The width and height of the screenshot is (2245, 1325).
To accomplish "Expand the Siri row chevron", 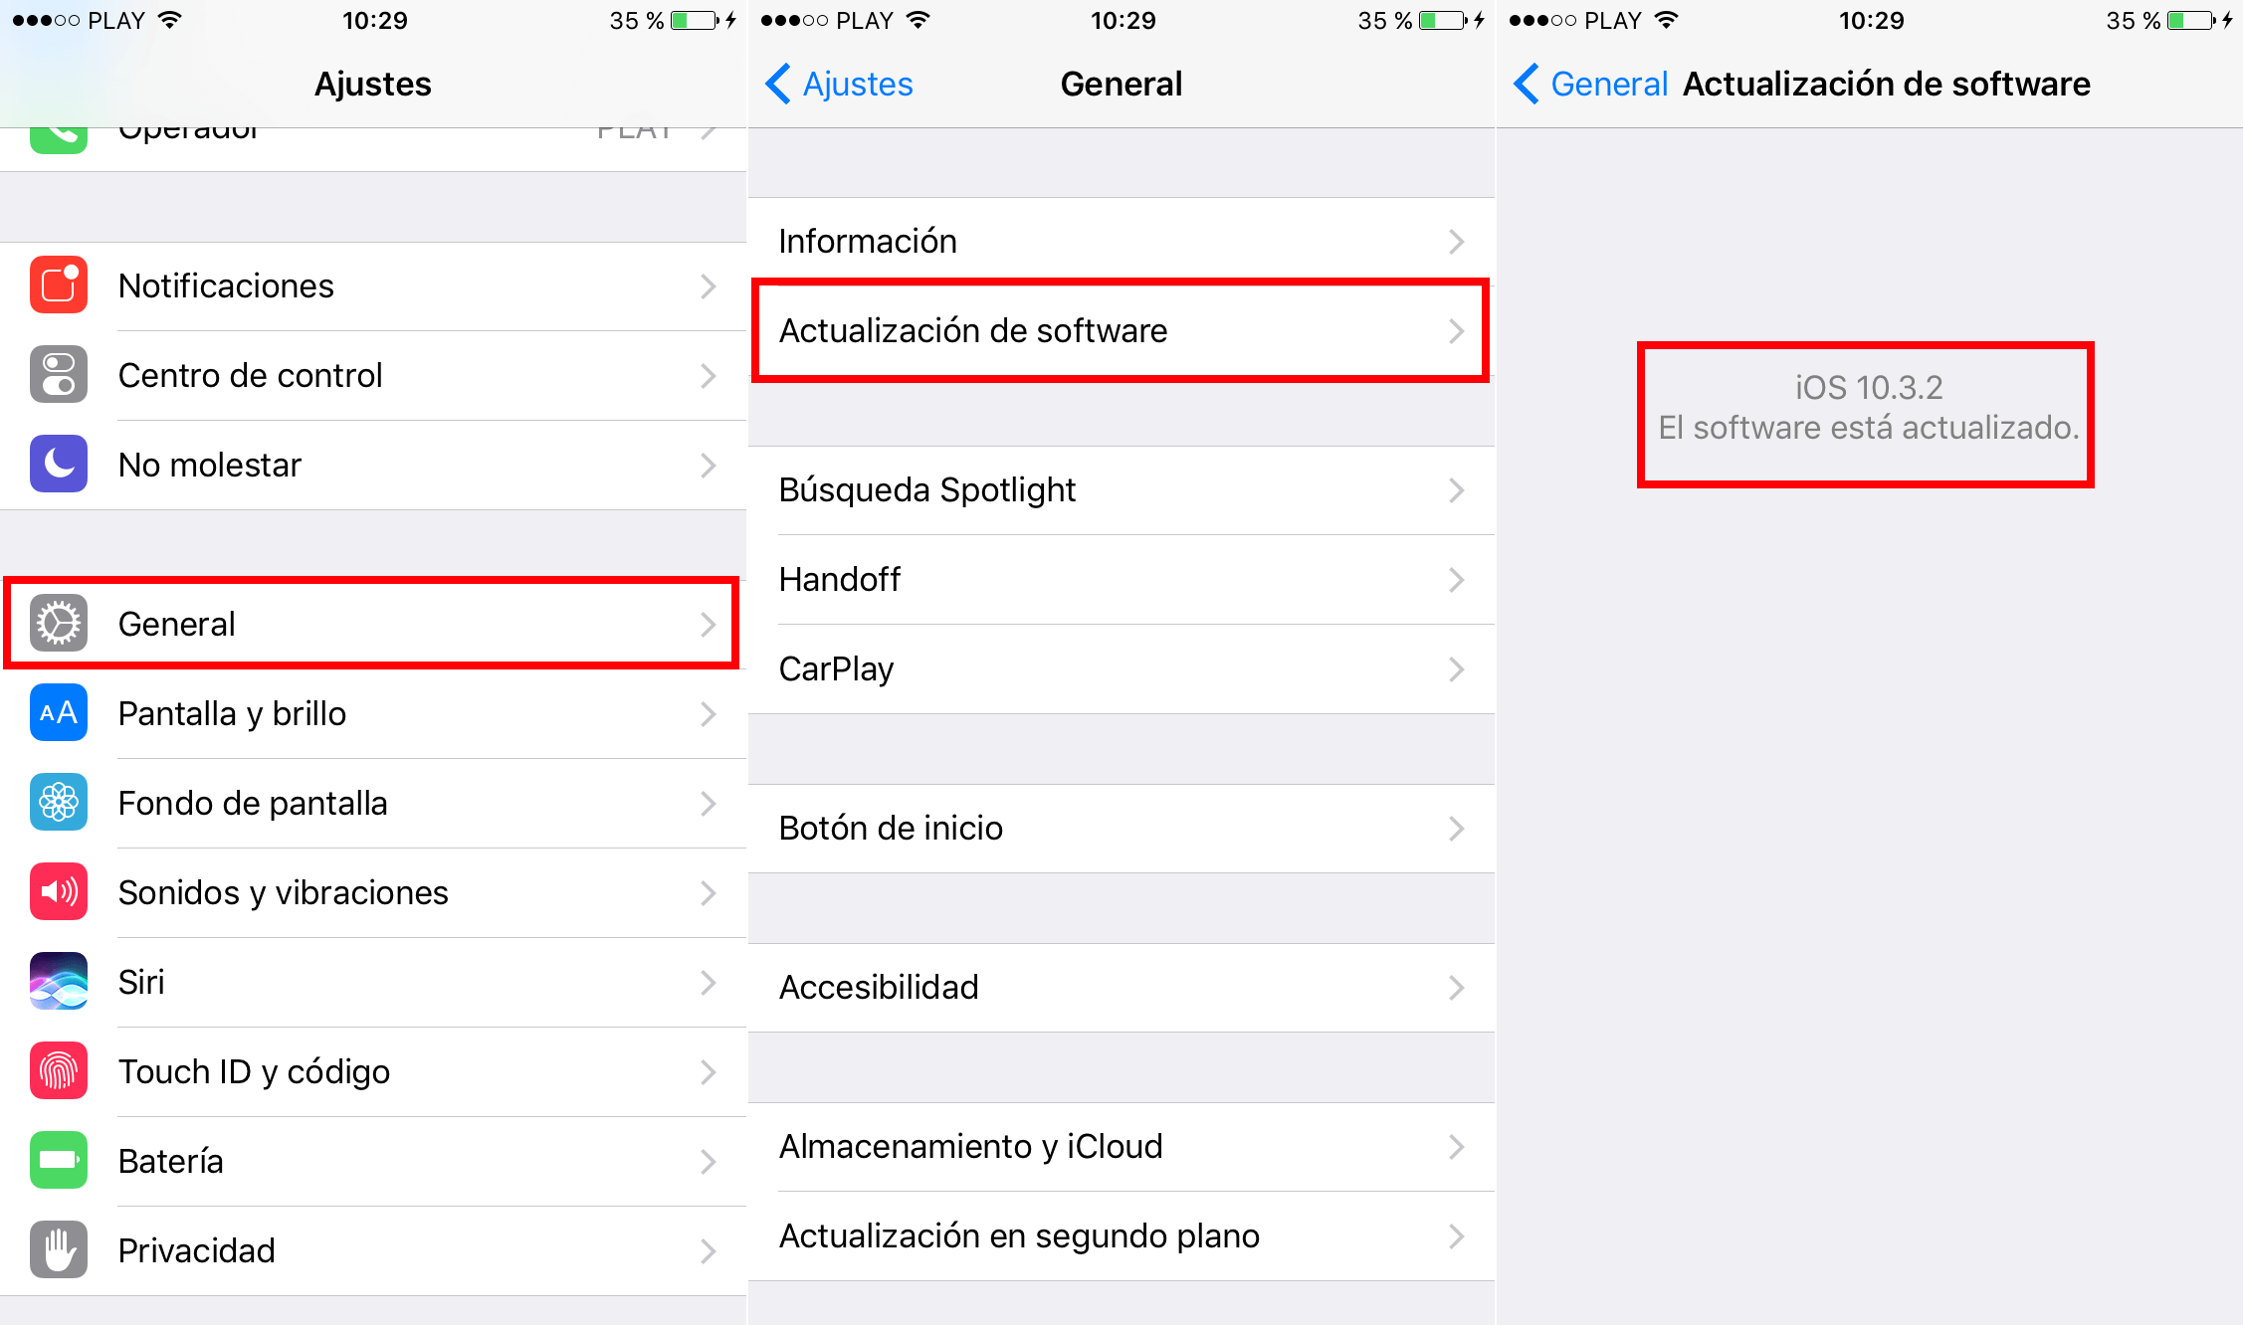I will coord(709,983).
